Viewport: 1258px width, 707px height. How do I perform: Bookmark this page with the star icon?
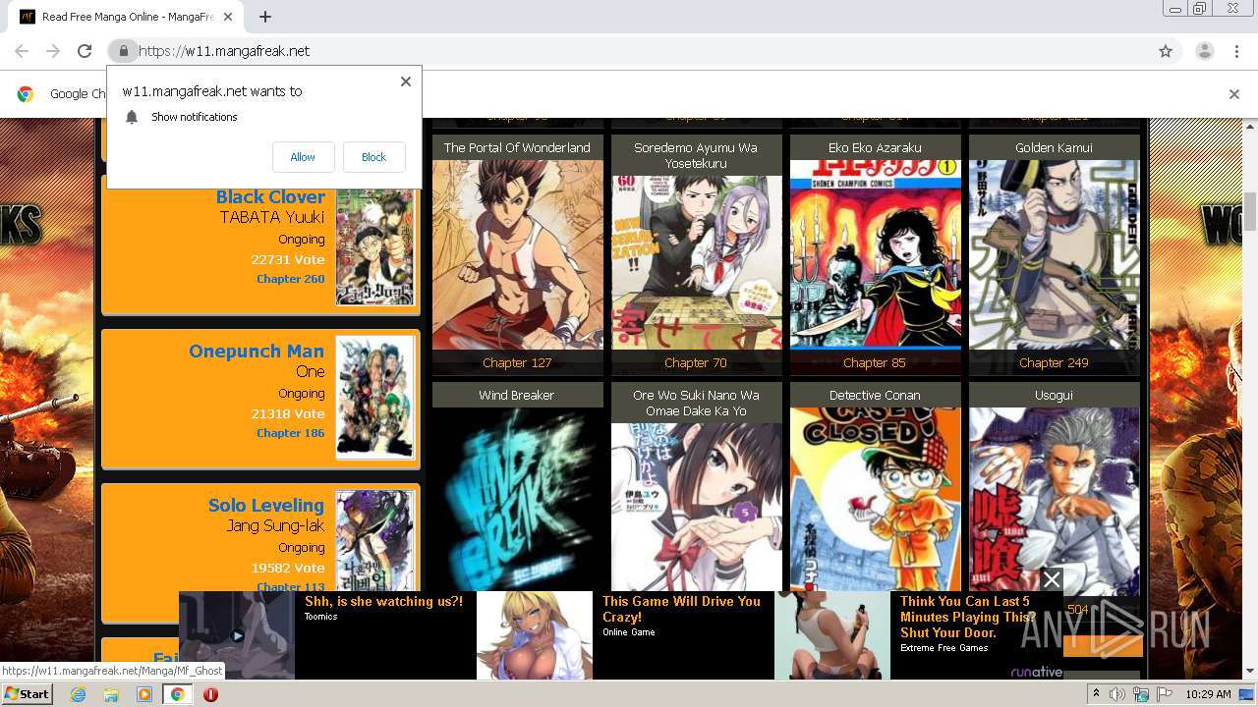[x=1166, y=51]
